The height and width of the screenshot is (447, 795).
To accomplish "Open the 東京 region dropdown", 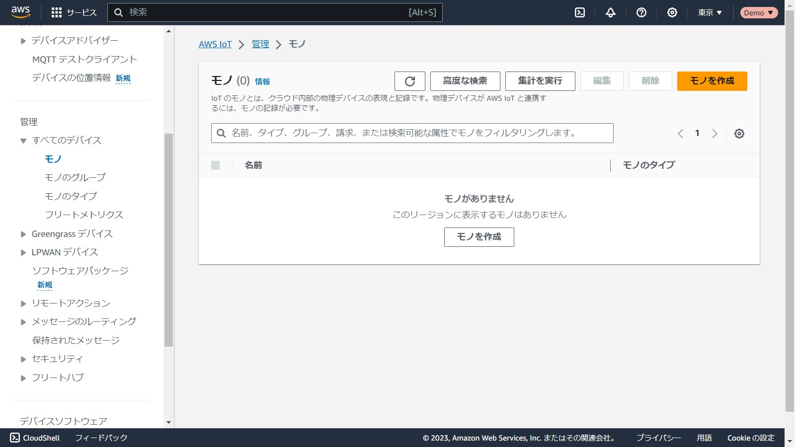I will pyautogui.click(x=710, y=12).
